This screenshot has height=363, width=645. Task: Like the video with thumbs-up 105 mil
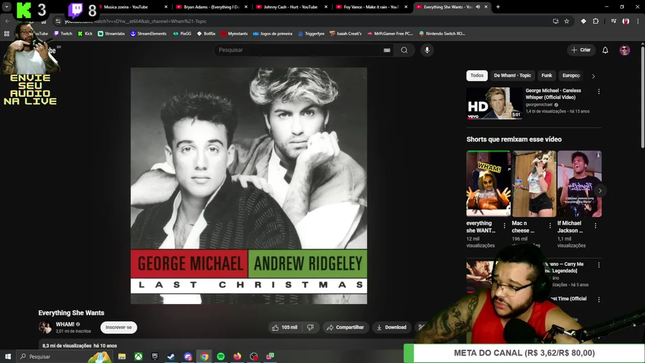(285, 327)
